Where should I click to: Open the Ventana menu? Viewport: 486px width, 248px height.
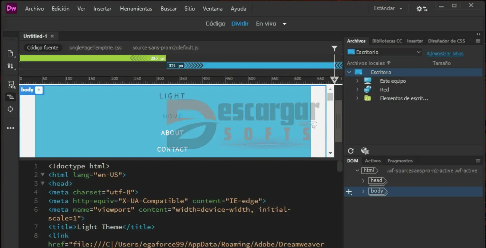213,9
